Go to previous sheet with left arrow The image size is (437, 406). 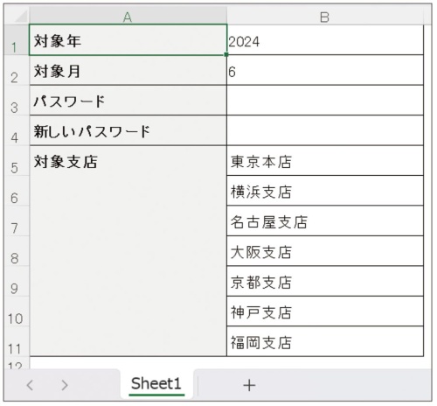(x=30, y=385)
